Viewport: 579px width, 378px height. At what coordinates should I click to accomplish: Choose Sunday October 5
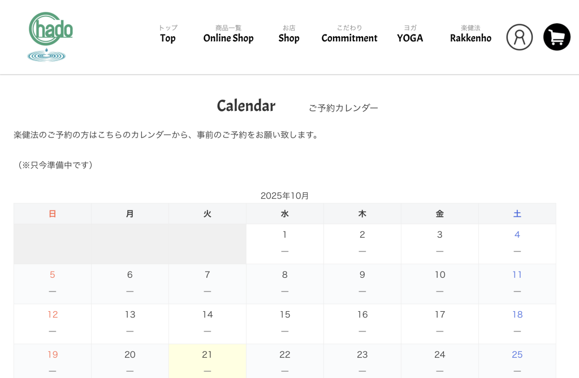[x=53, y=283]
